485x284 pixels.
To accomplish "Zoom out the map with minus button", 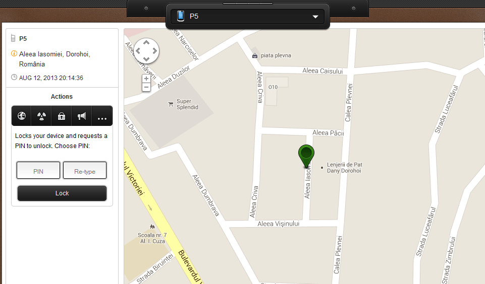I will 146,87.
